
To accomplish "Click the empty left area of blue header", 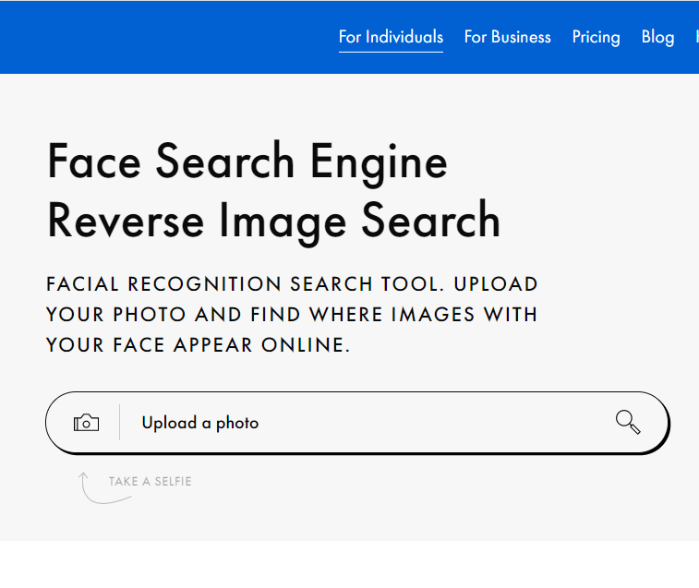I will click(139, 37).
